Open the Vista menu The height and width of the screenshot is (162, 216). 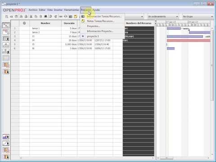click(x=50, y=10)
